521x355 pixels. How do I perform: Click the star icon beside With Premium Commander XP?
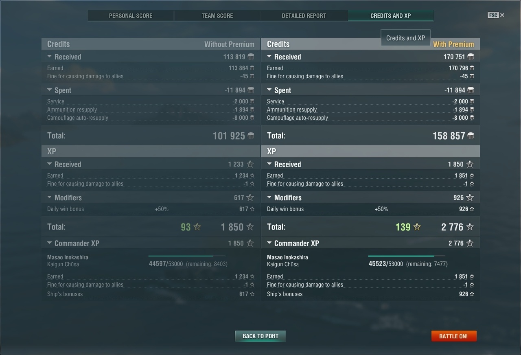(470, 243)
